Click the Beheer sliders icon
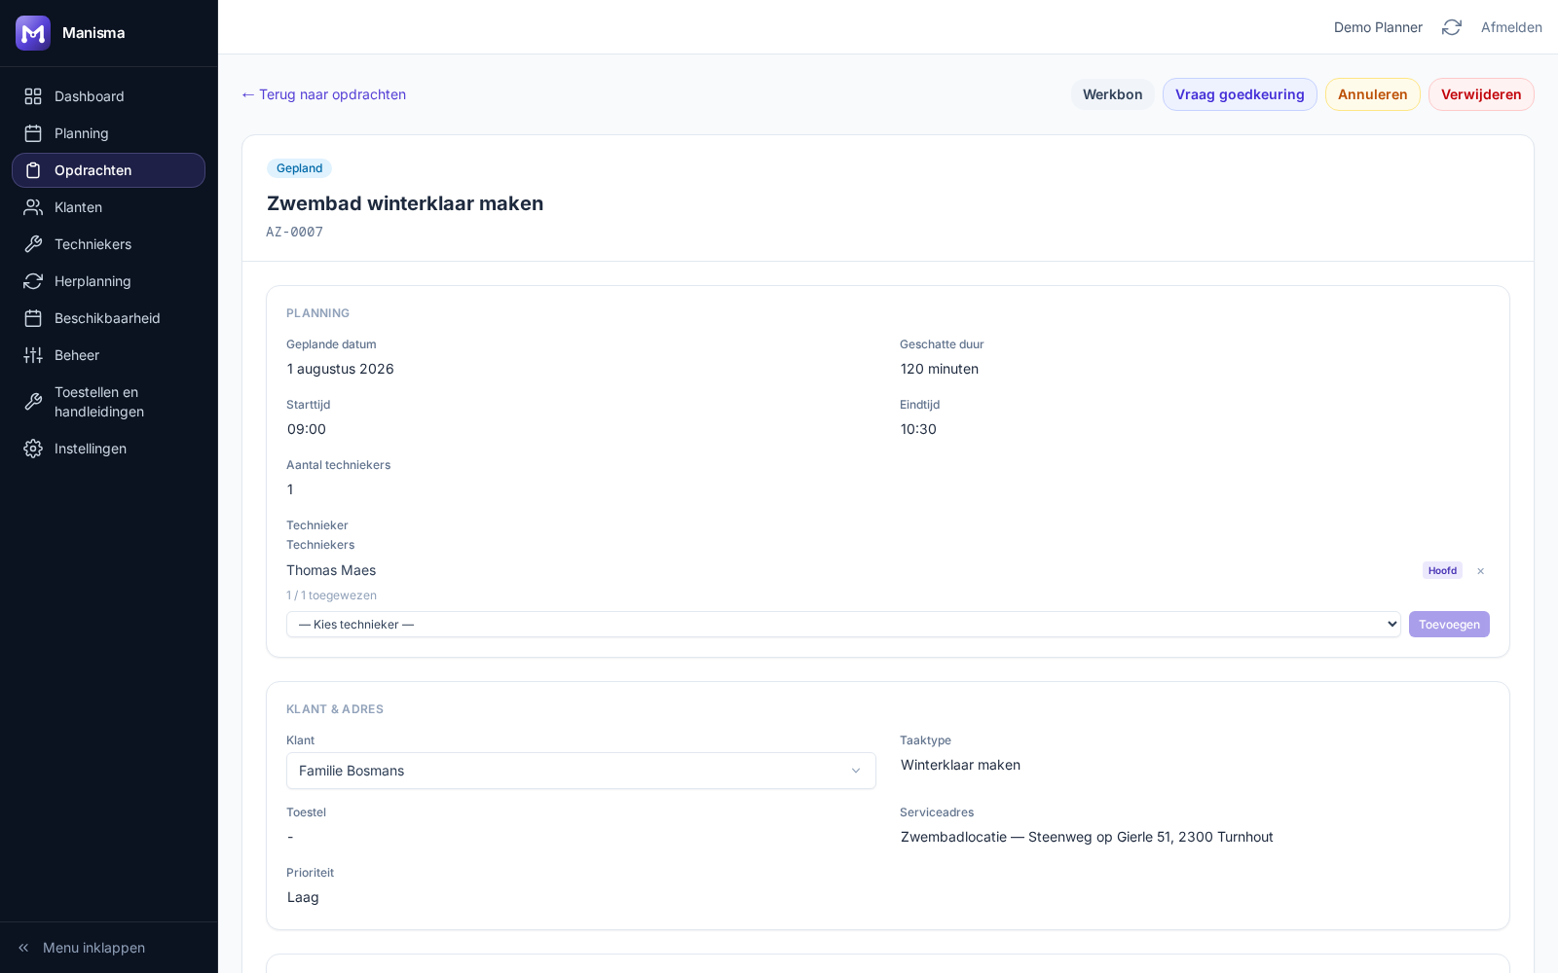 click(x=33, y=355)
